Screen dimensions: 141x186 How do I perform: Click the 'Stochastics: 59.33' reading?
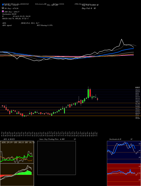pyautogui.click(x=9, y=14)
